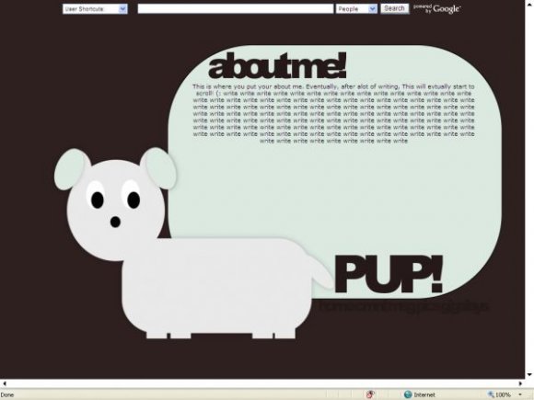Open the User Shortcuts dropdown
534x400 pixels.
(x=95, y=9)
